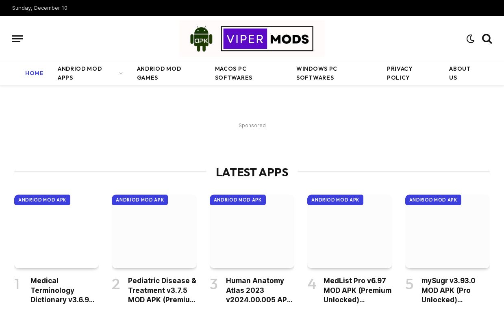Open Pediatric Disease & Treatment v3.7.5 post

[162, 290]
